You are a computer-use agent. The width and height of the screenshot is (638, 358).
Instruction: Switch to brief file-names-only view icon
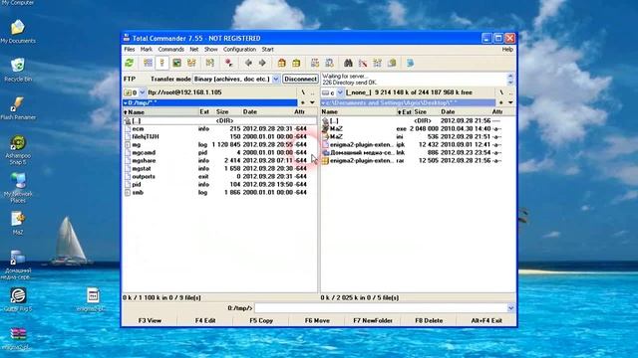(149, 63)
